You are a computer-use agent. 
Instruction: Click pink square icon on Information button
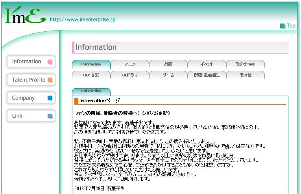[x=50, y=62]
